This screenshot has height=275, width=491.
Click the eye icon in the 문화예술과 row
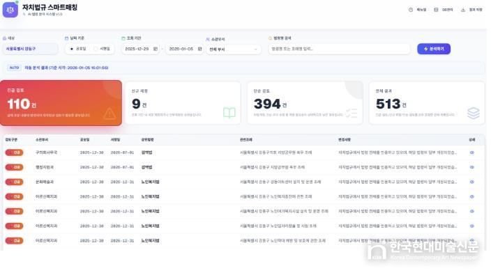pyautogui.click(x=472, y=182)
